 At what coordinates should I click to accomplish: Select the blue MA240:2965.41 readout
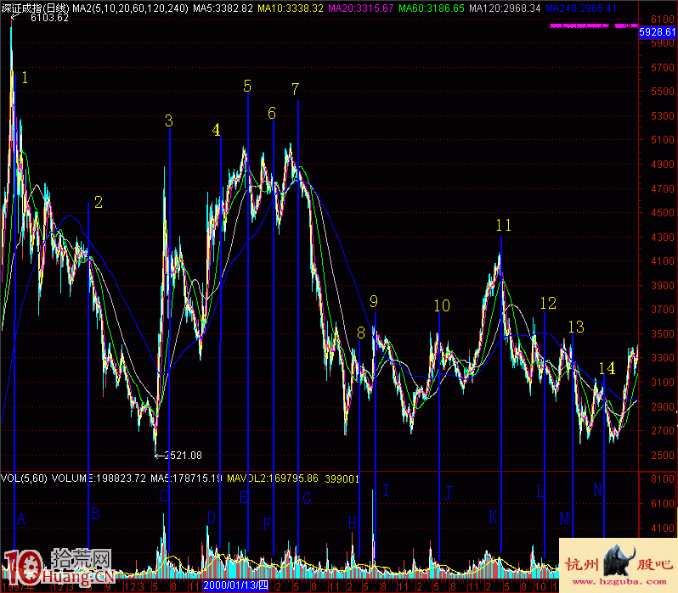click(580, 8)
